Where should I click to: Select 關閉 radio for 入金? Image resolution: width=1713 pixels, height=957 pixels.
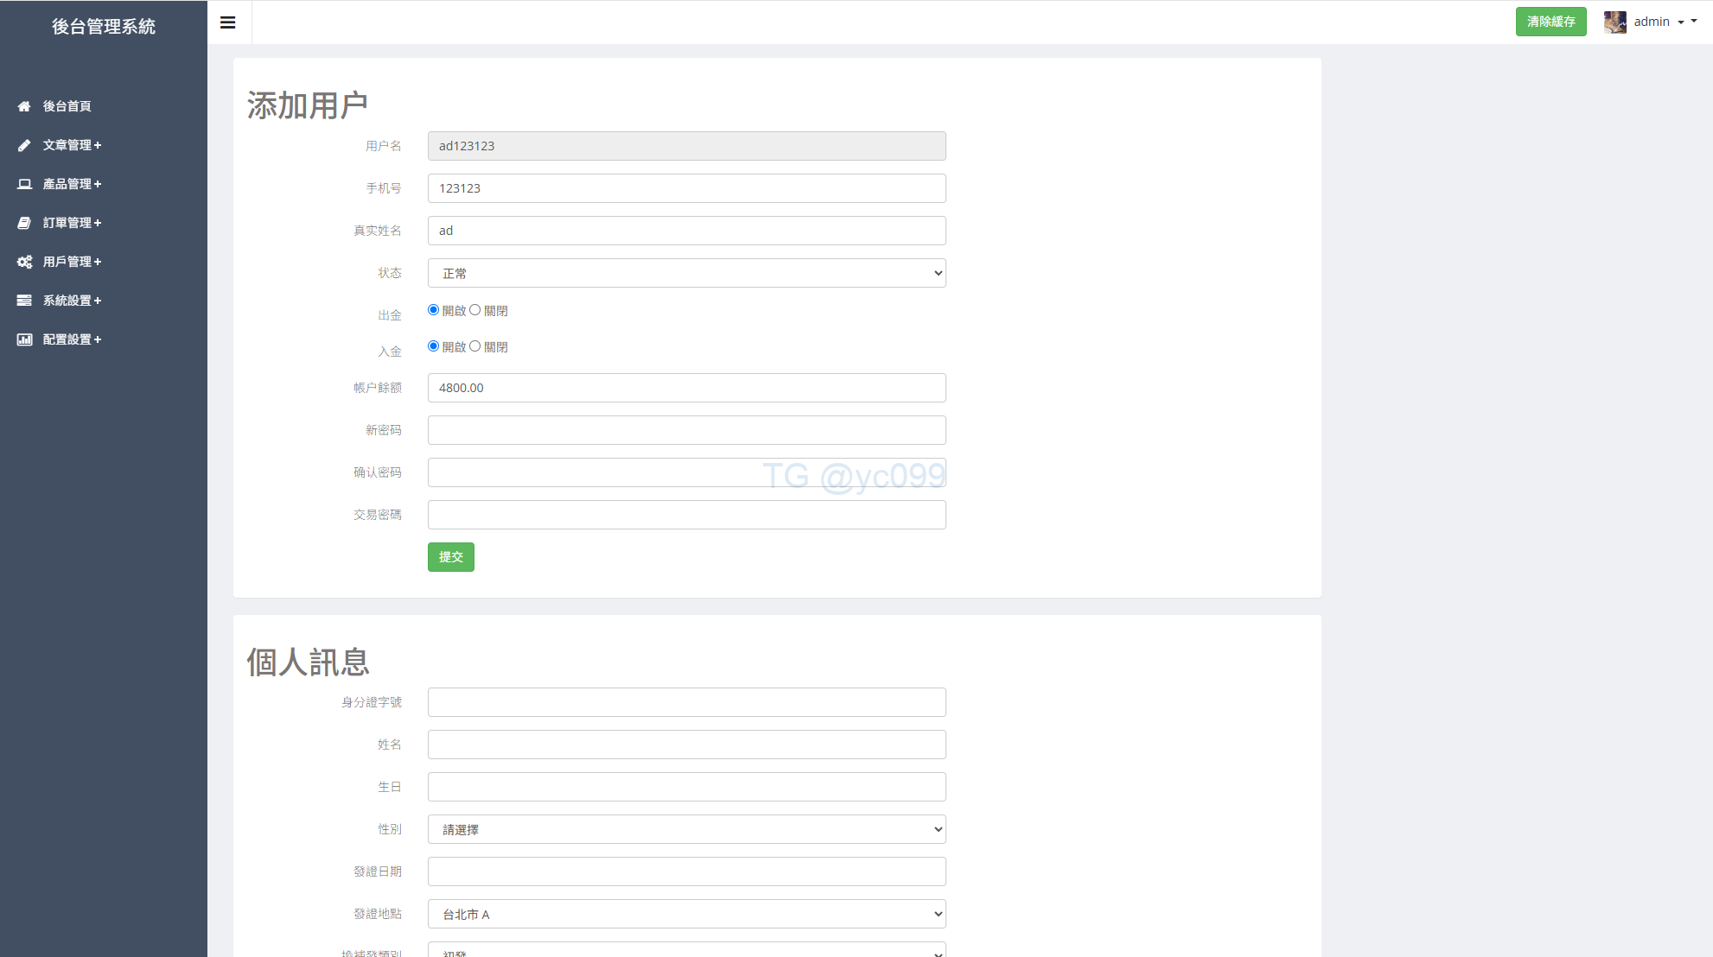coord(475,346)
